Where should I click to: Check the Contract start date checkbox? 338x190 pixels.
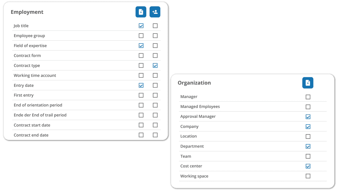[x=141, y=125]
